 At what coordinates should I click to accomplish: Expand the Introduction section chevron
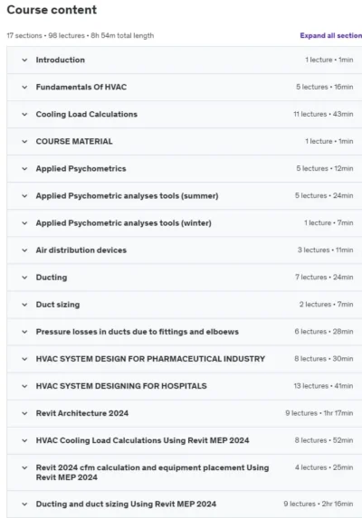coord(24,61)
